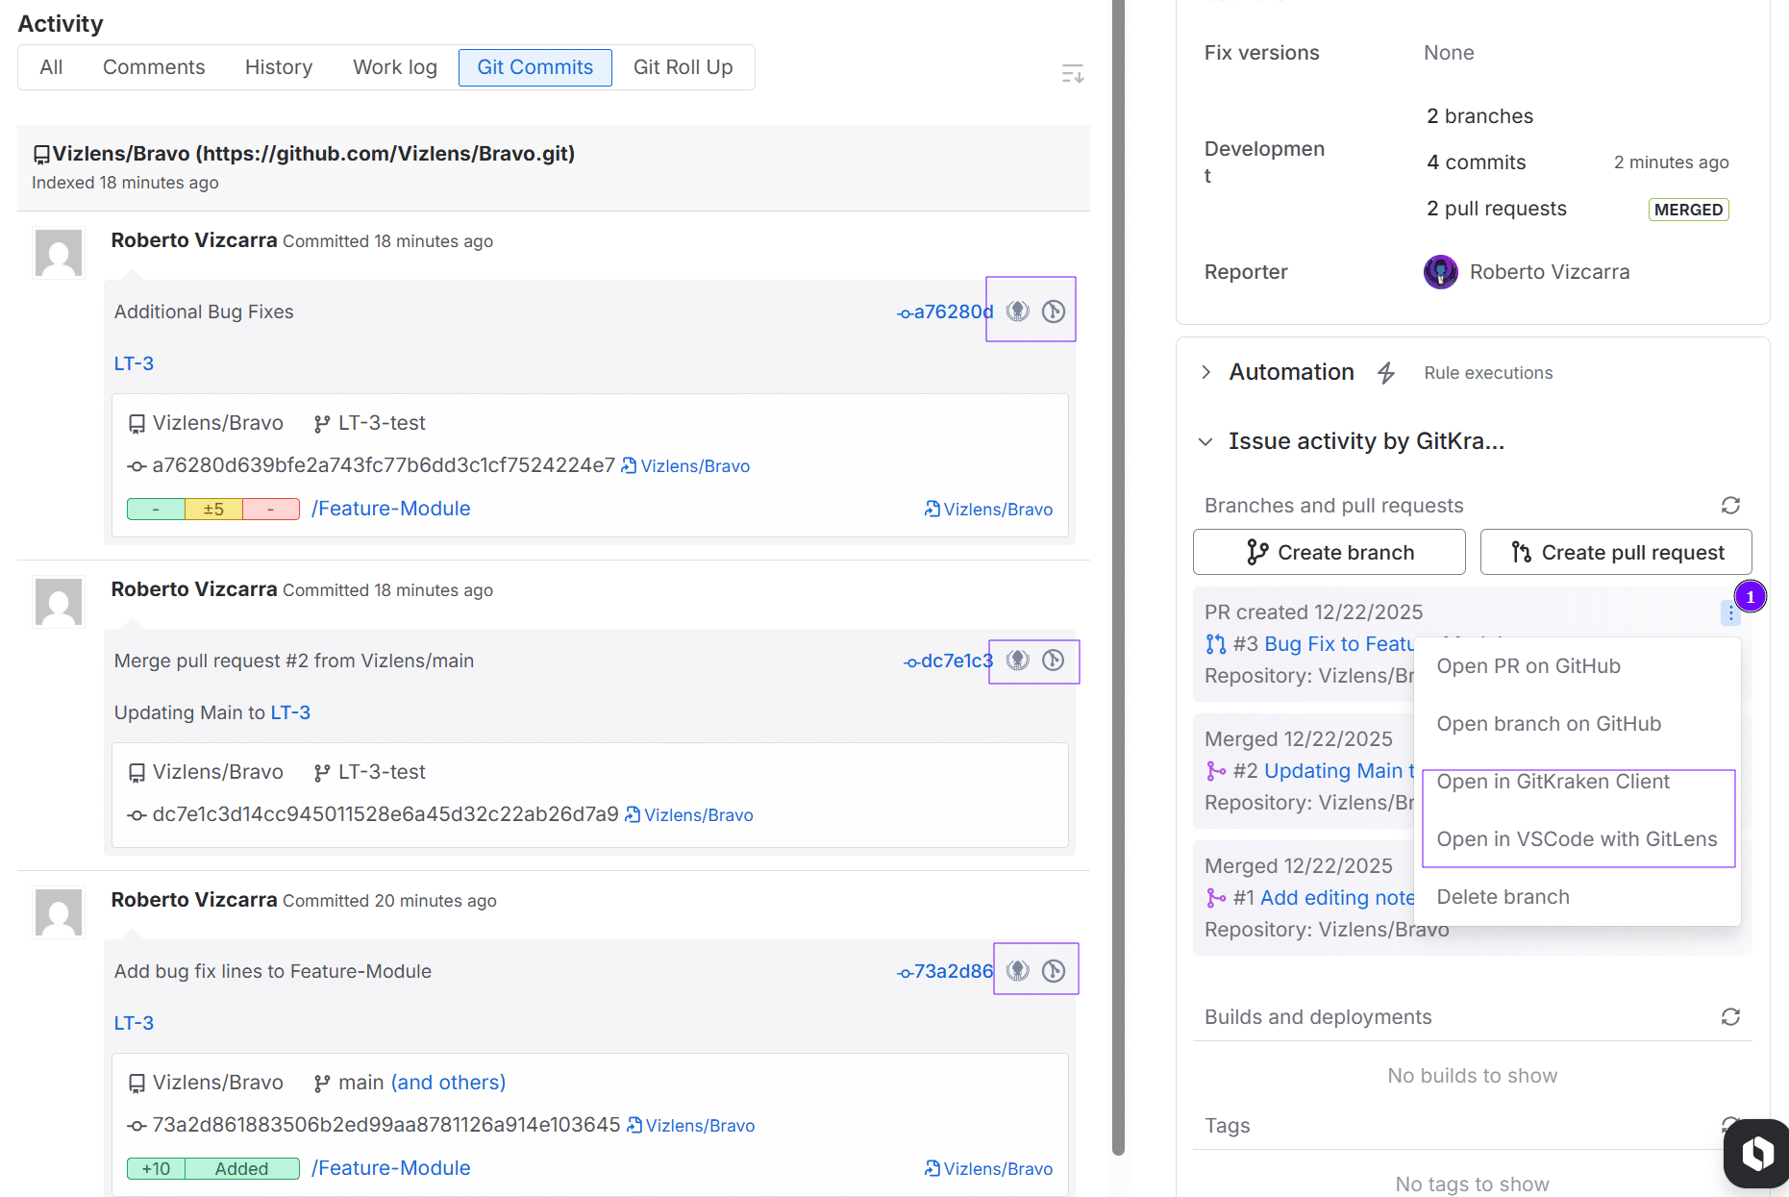Expand 'main (and others)' branch list
The height and width of the screenshot is (1197, 1789).
(x=448, y=1083)
